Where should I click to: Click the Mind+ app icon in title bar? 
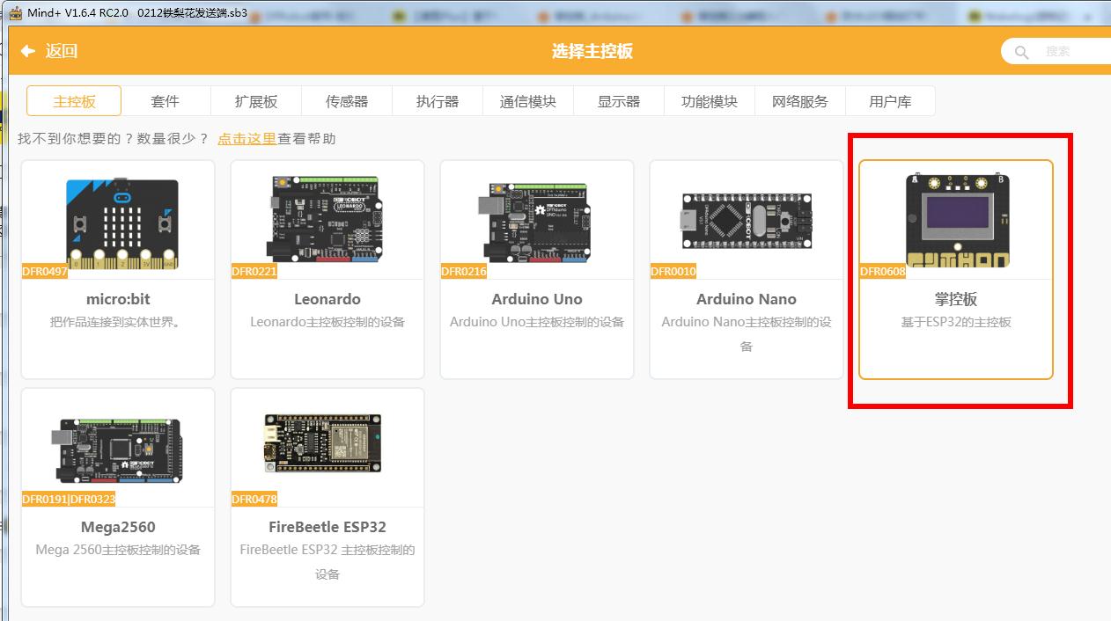point(15,13)
